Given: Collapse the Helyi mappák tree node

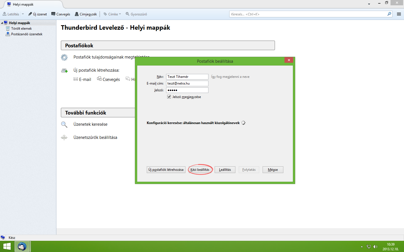Looking at the screenshot, I should tap(2, 23).
